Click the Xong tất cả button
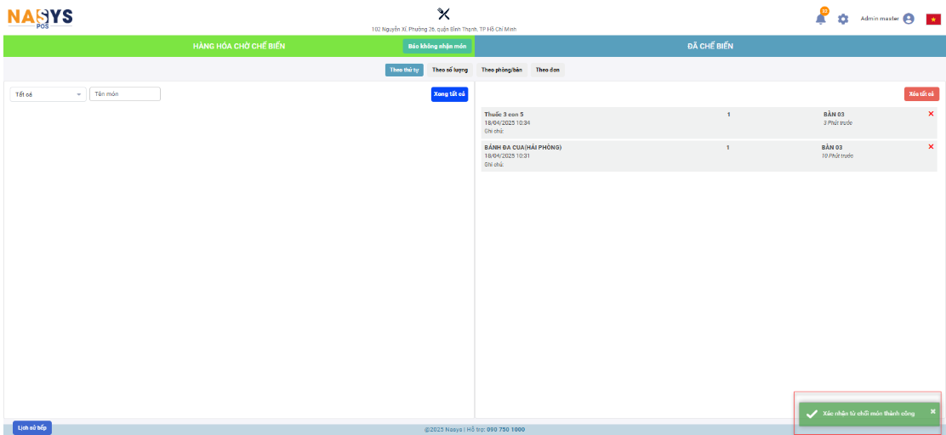The width and height of the screenshot is (946, 435). 449,94
